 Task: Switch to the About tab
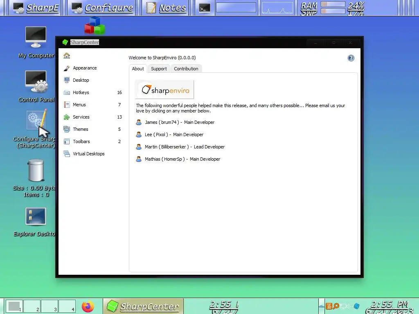point(138,69)
